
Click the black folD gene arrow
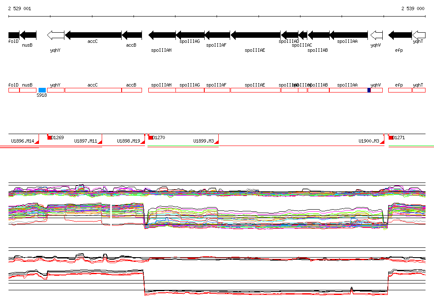click(14, 35)
